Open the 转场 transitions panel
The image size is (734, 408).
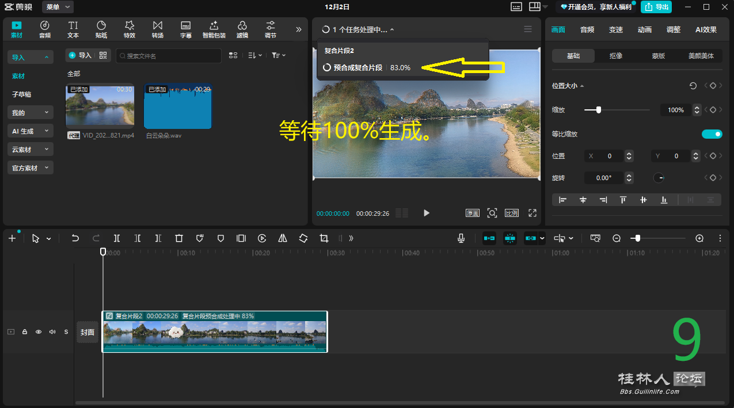[158, 29]
